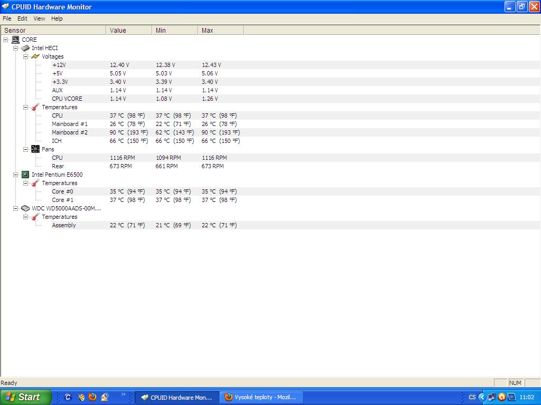
Task: Click the Intel Pentium E6500 processor icon
Action: click(25, 175)
